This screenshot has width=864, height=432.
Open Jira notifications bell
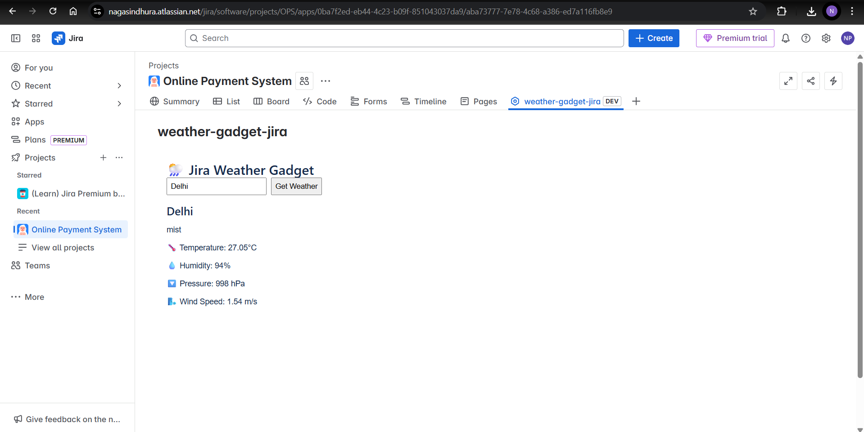click(786, 38)
